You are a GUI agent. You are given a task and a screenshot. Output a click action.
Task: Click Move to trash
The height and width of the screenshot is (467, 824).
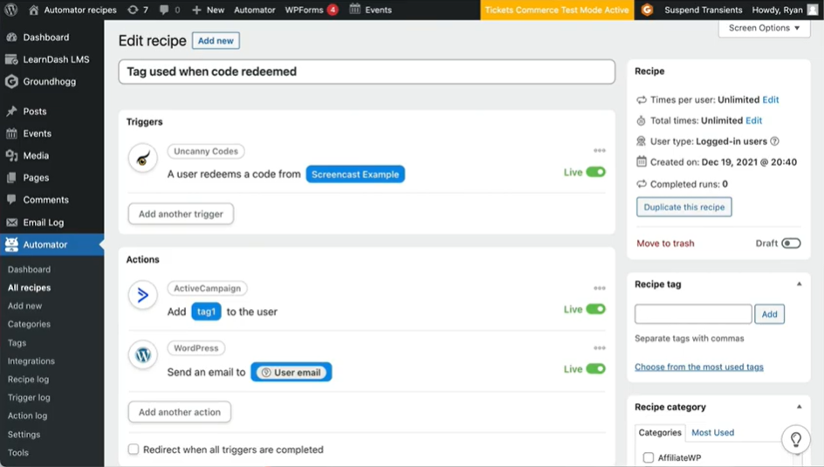pos(665,244)
